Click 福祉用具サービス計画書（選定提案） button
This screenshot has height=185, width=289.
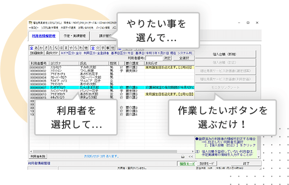coord(226,71)
